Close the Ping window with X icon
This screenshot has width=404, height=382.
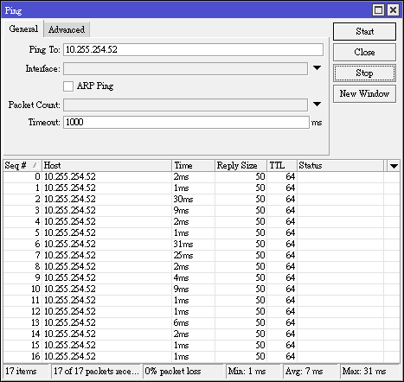(x=393, y=10)
